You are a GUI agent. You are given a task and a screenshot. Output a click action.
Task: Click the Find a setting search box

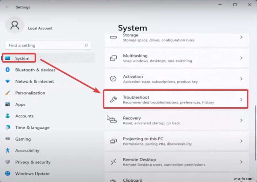pos(45,45)
